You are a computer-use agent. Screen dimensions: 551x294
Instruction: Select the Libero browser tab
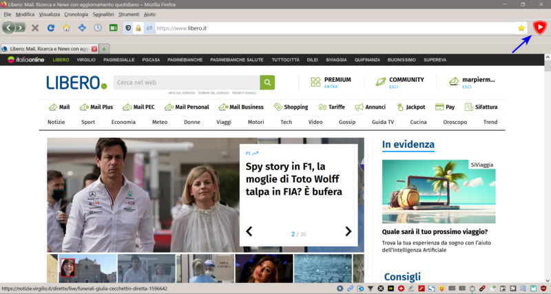pyautogui.click(x=49, y=49)
